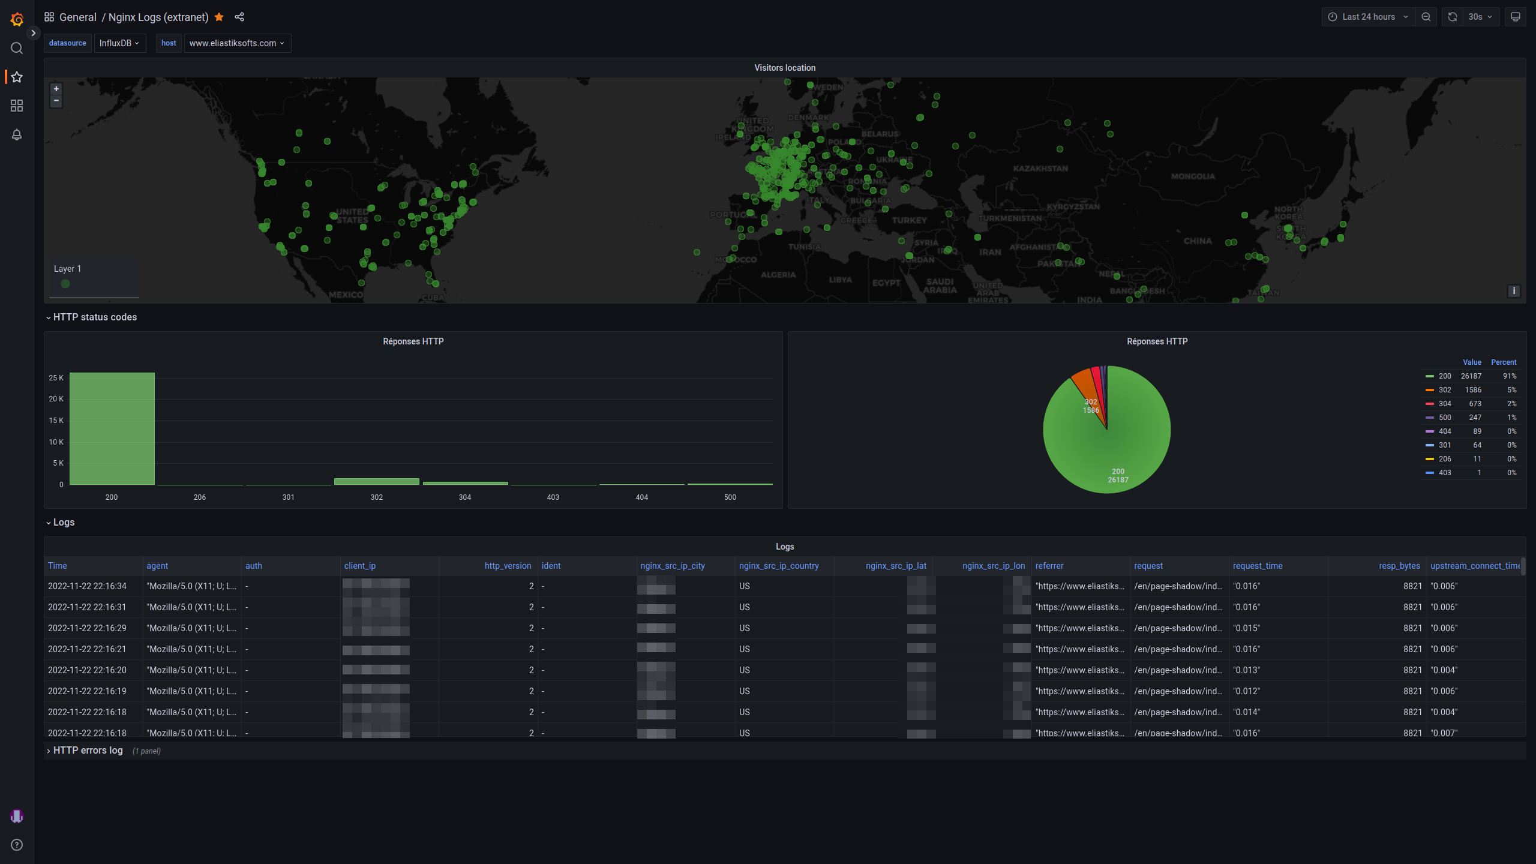
Task: Open the user profile avatar
Action: (17, 816)
